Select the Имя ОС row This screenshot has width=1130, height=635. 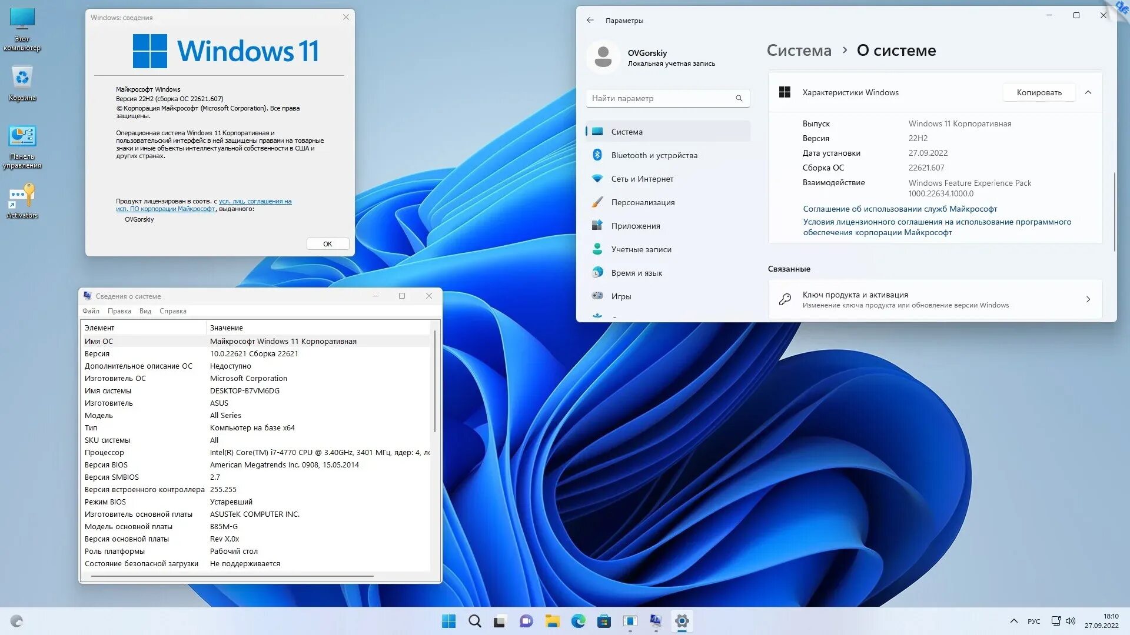point(257,341)
